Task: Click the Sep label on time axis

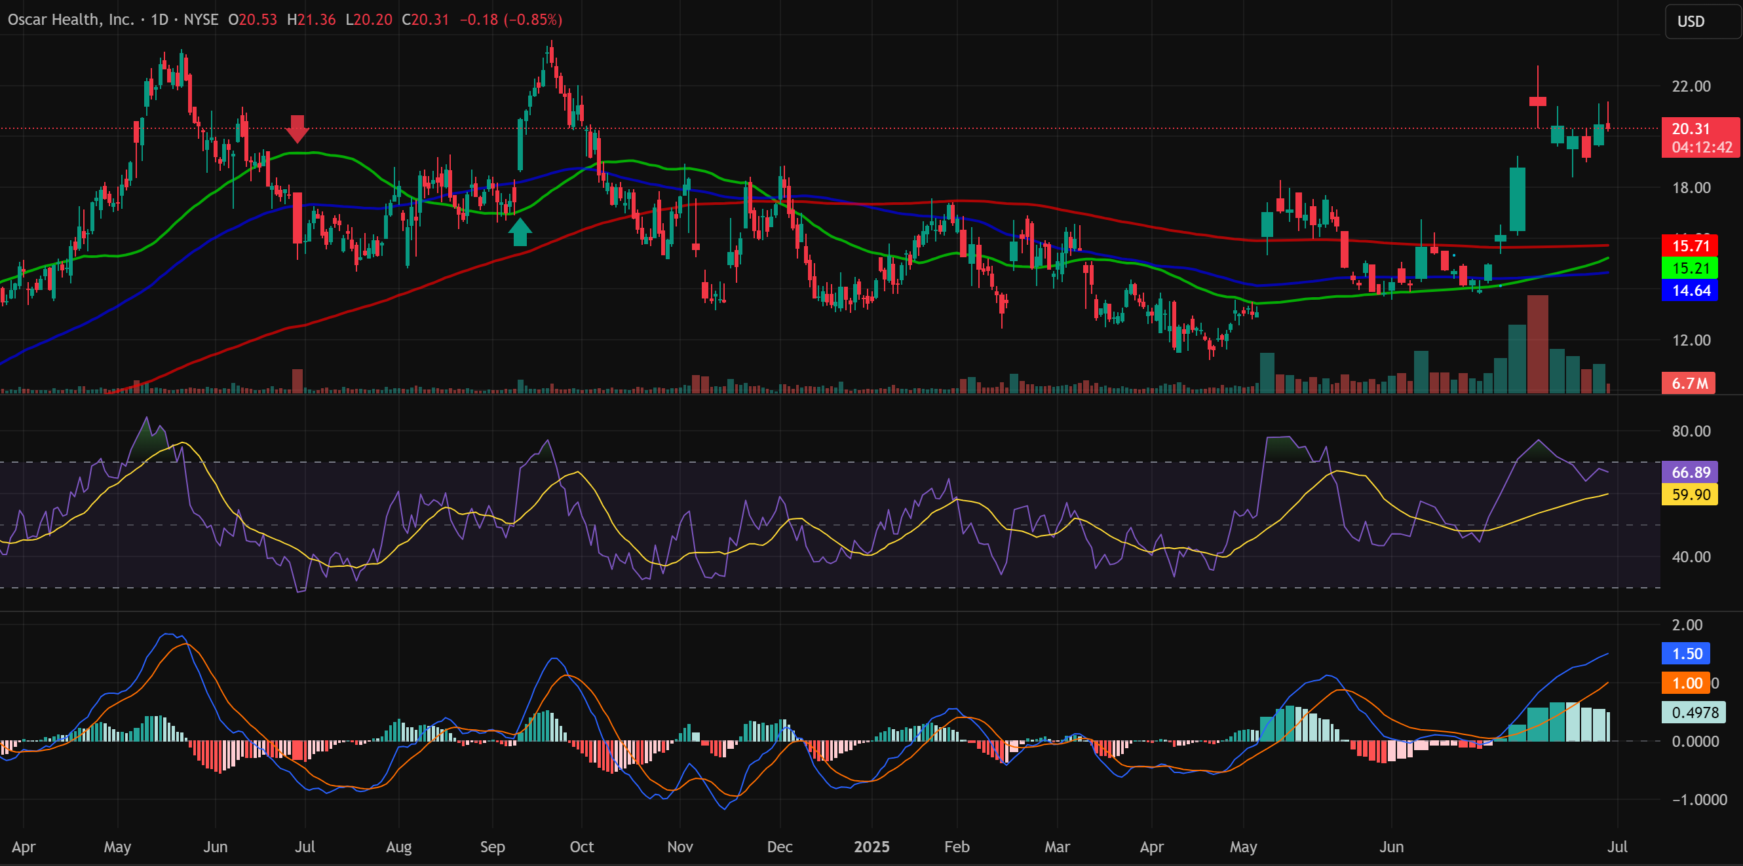Action: 492,846
